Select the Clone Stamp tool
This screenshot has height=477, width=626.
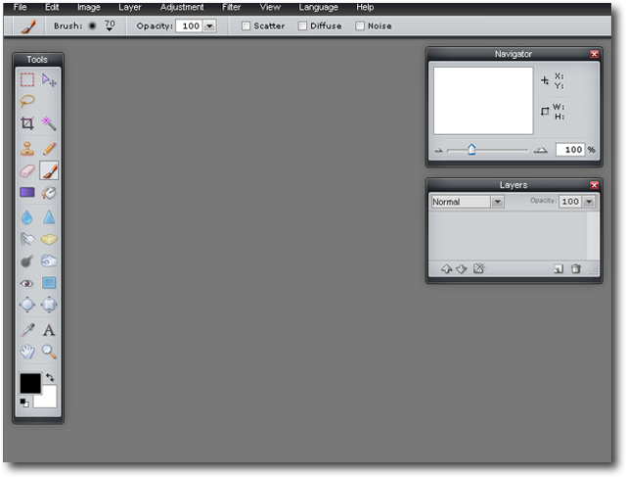[27, 149]
